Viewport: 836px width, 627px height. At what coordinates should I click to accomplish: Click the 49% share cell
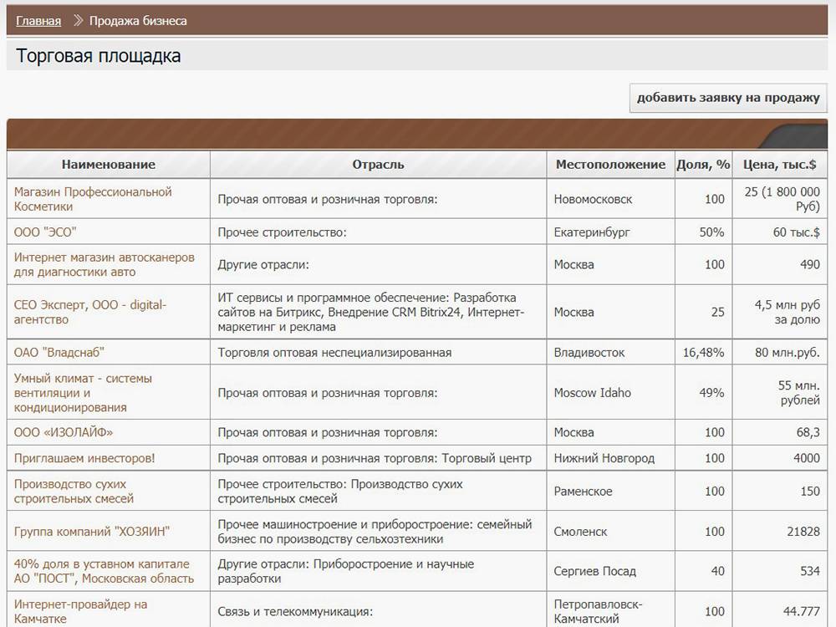click(703, 392)
